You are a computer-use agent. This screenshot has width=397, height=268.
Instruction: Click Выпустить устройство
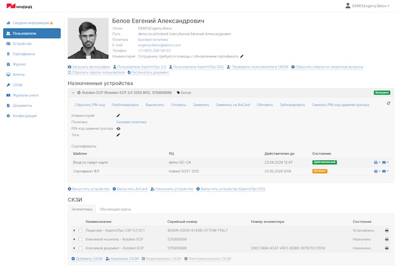pos(89,189)
